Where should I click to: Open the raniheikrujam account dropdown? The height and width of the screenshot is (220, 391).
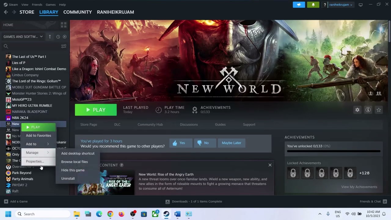pos(341,5)
